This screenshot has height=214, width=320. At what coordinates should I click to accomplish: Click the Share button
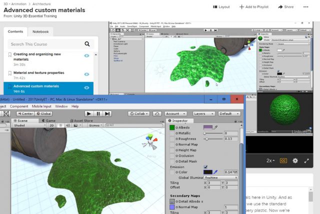coord(285,7)
